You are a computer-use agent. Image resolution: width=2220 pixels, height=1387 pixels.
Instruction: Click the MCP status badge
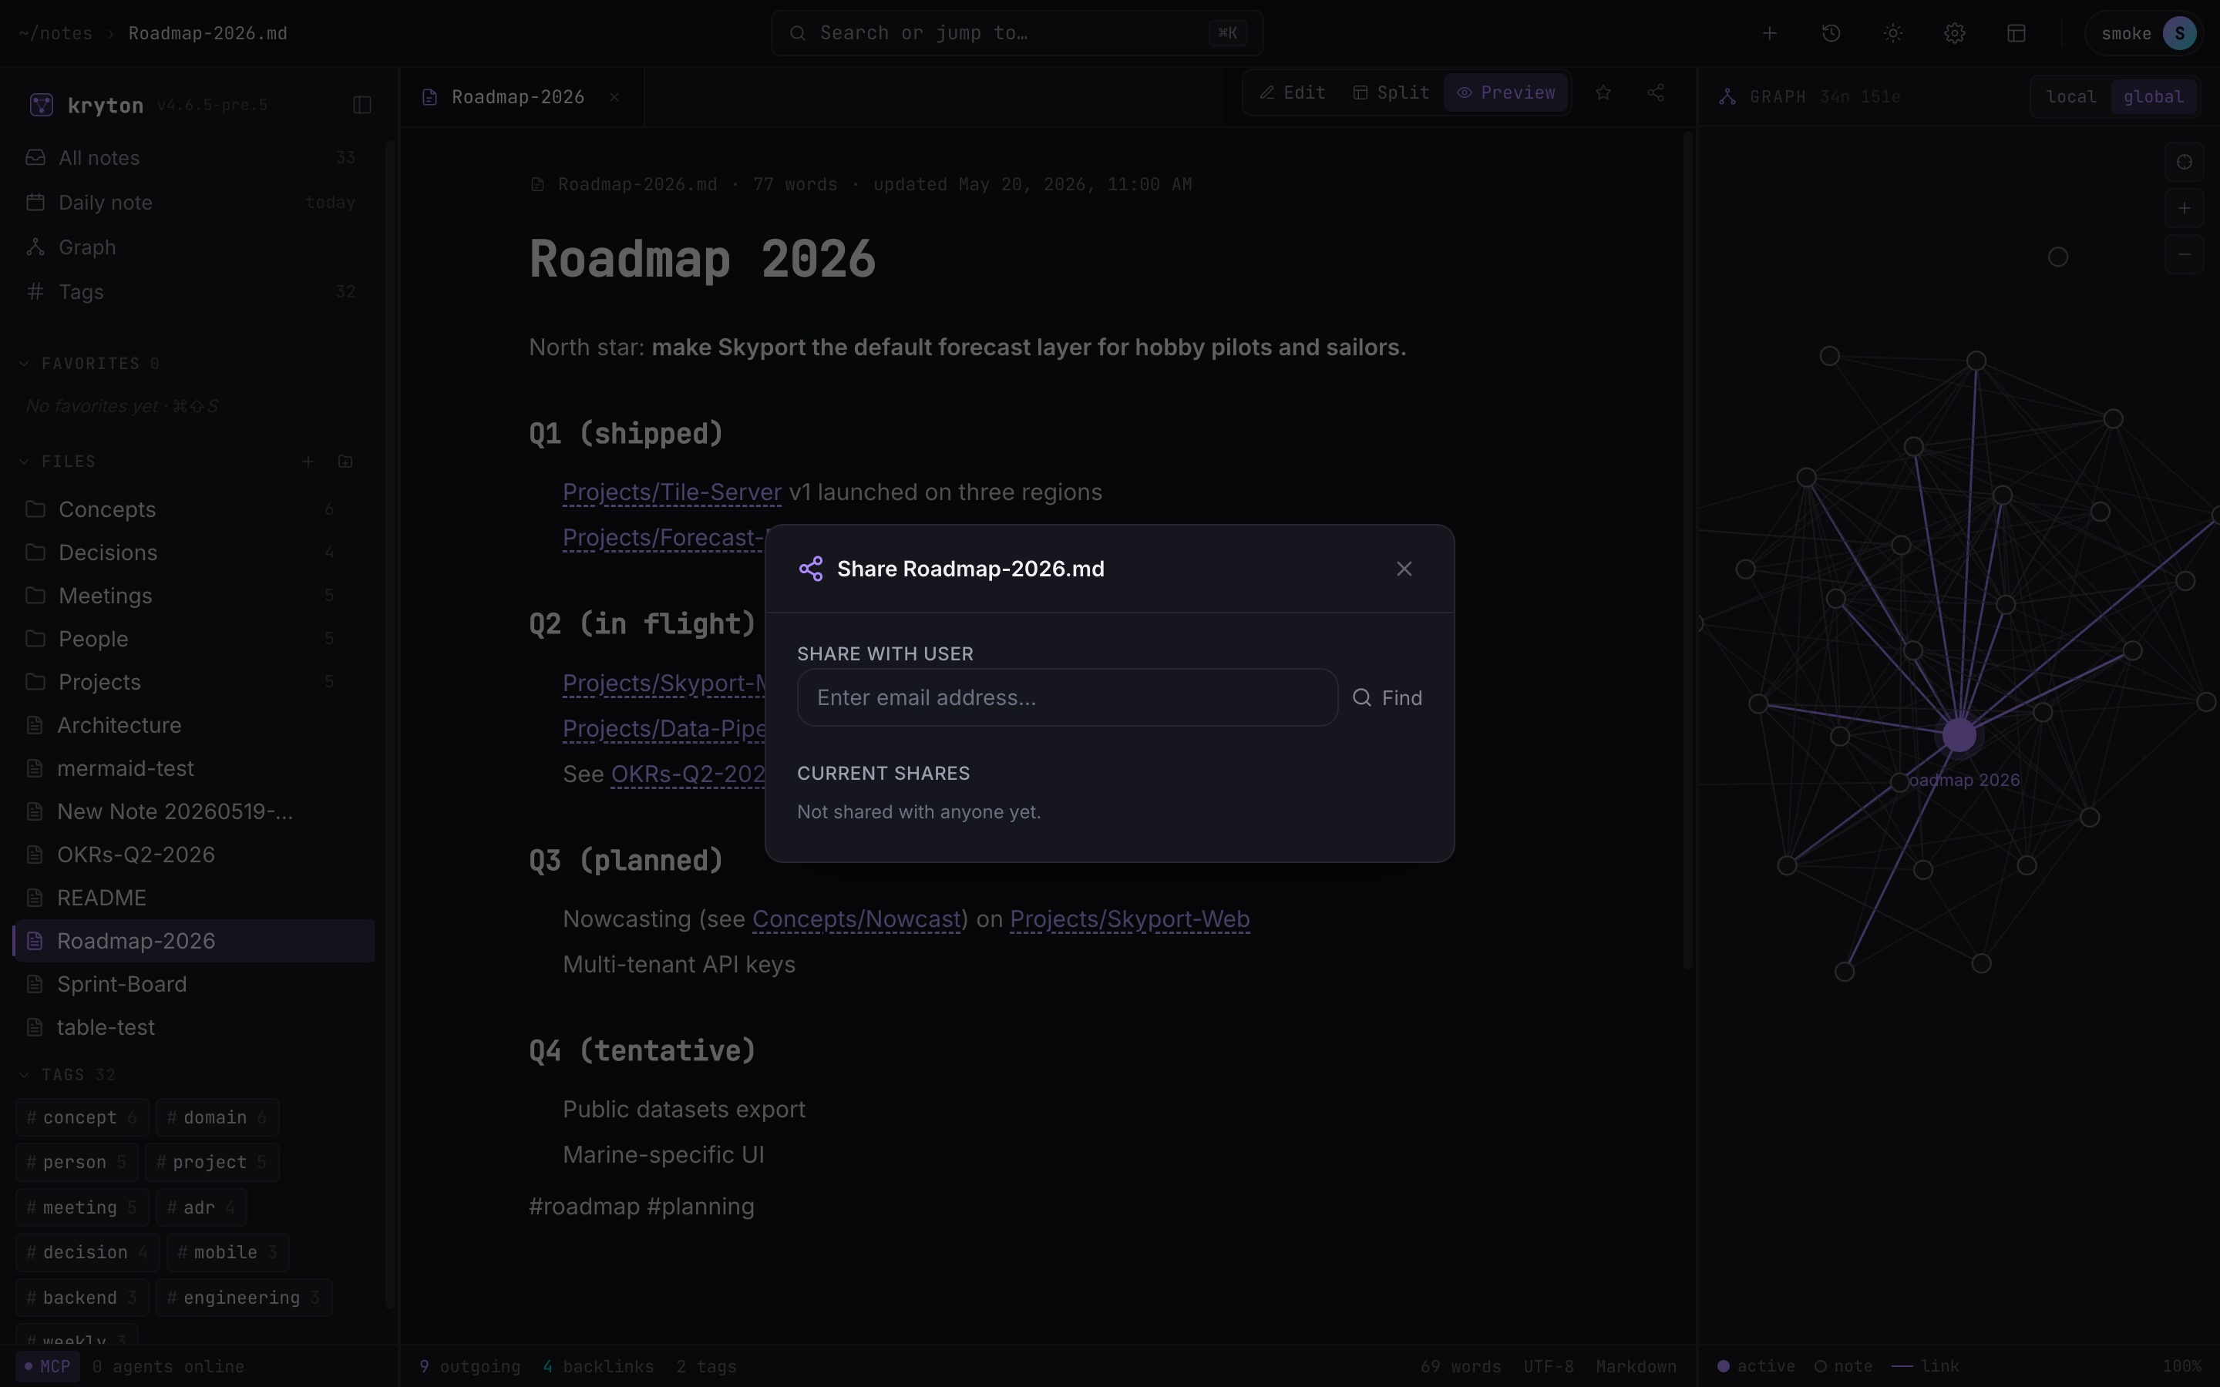(x=48, y=1366)
